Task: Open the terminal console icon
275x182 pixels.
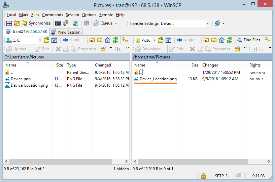Action: pyautogui.click(x=58, y=23)
